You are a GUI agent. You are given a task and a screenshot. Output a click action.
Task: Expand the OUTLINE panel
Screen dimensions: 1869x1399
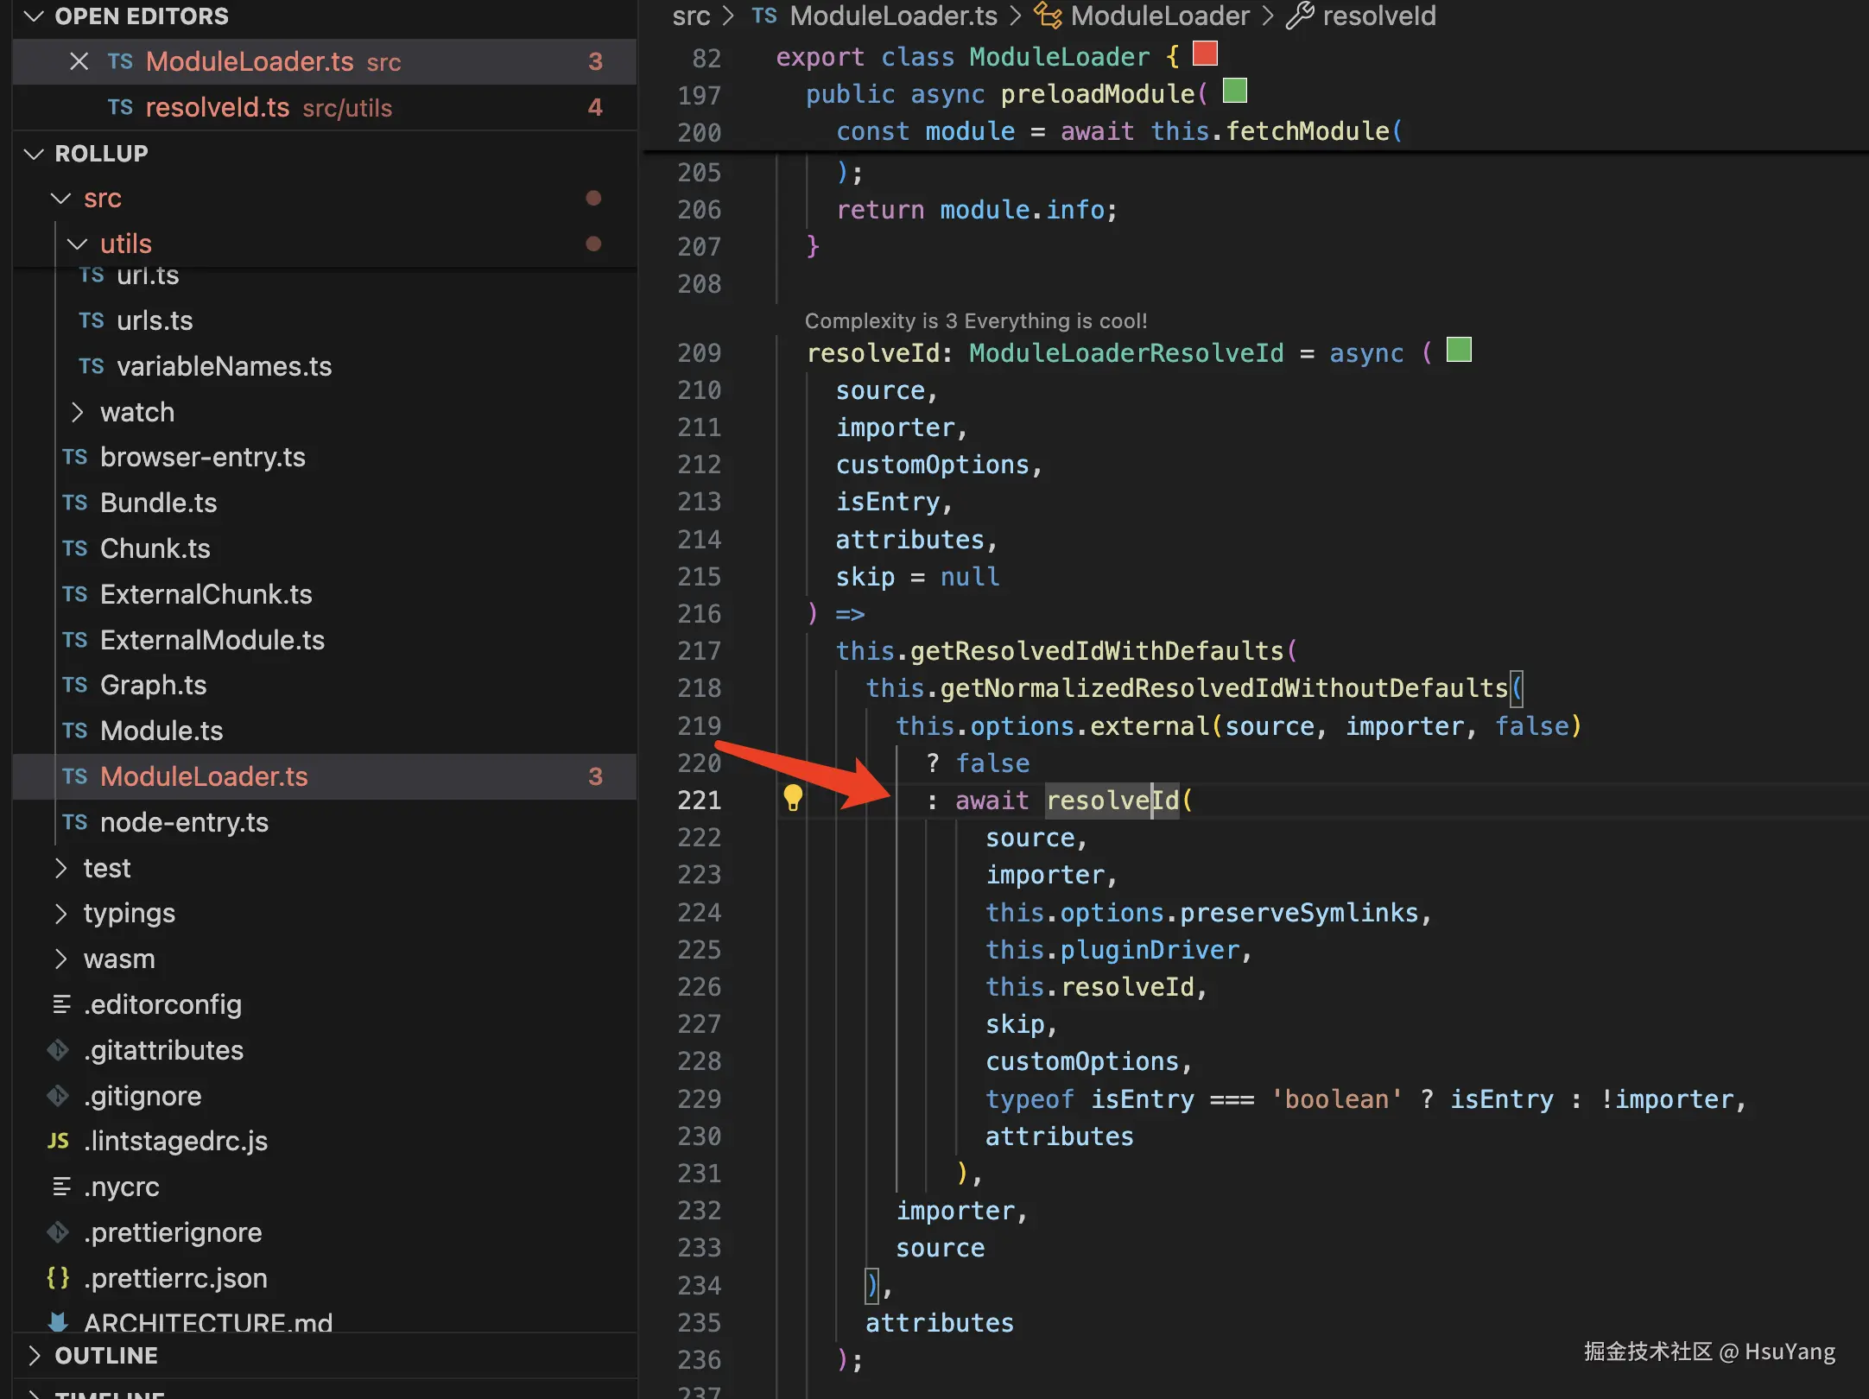click(x=34, y=1355)
